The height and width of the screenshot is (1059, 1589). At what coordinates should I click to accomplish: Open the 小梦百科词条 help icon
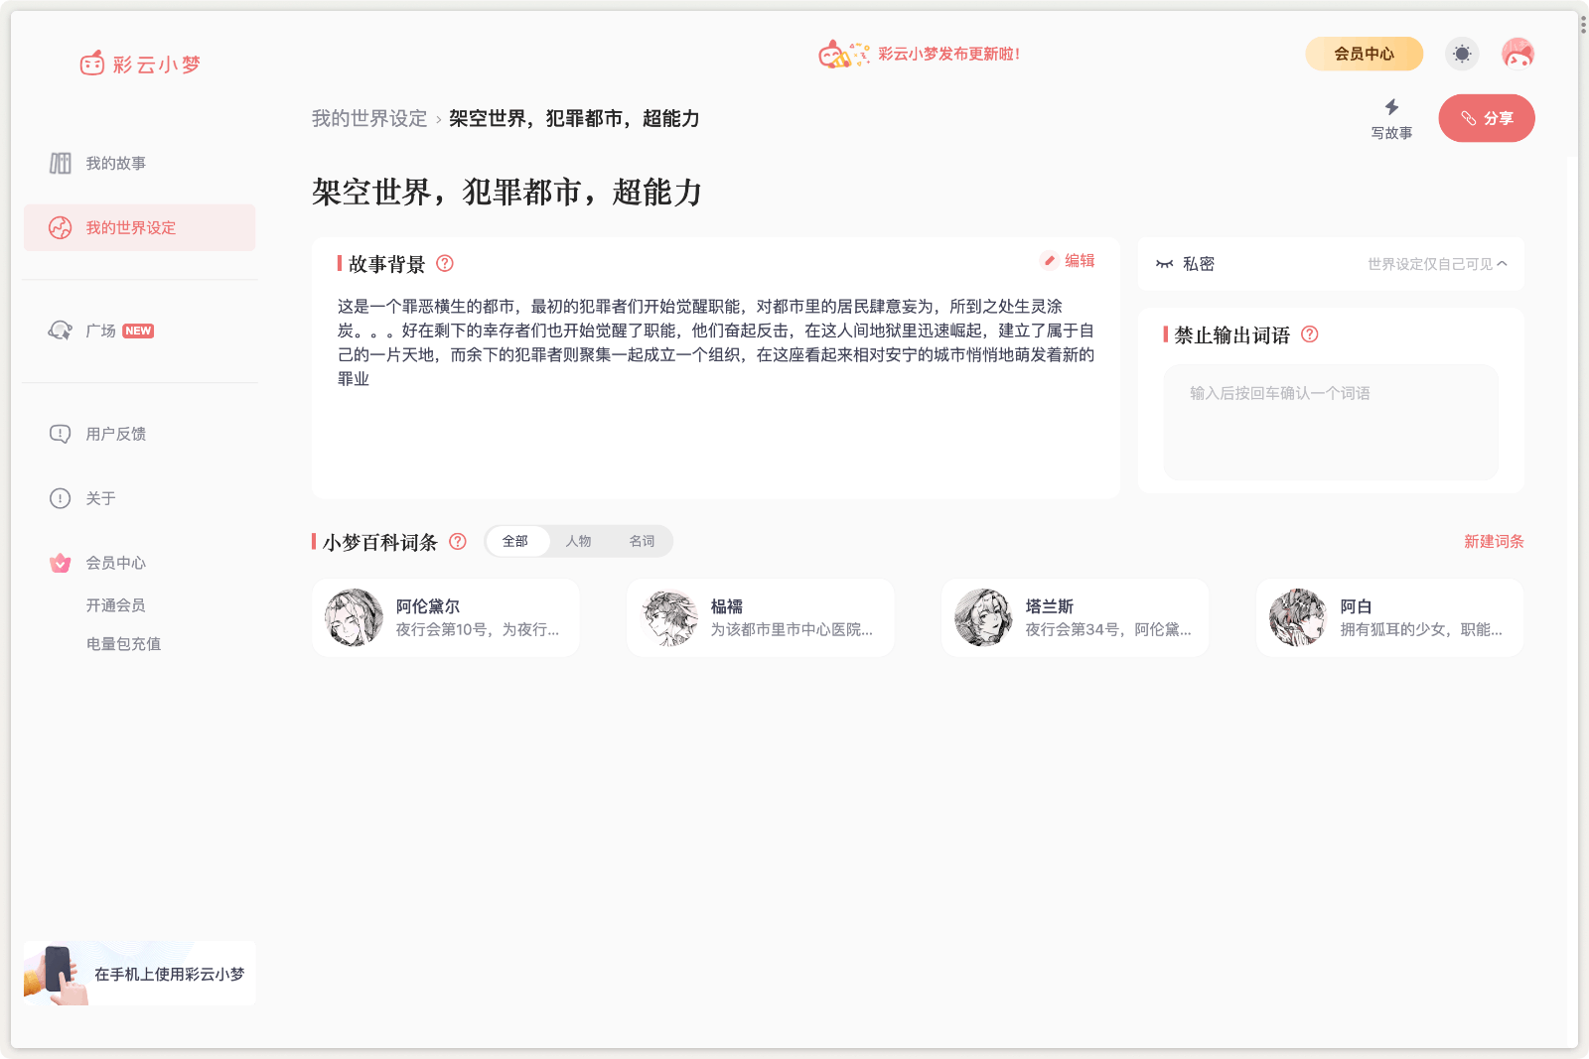pos(458,542)
